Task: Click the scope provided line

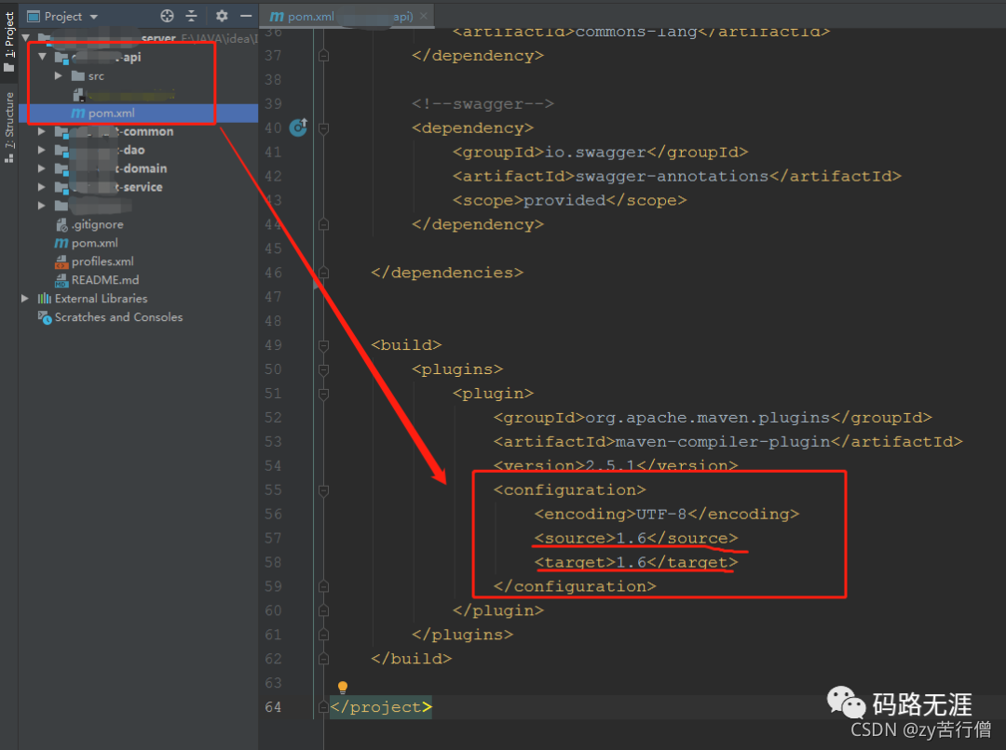Action: tap(570, 201)
